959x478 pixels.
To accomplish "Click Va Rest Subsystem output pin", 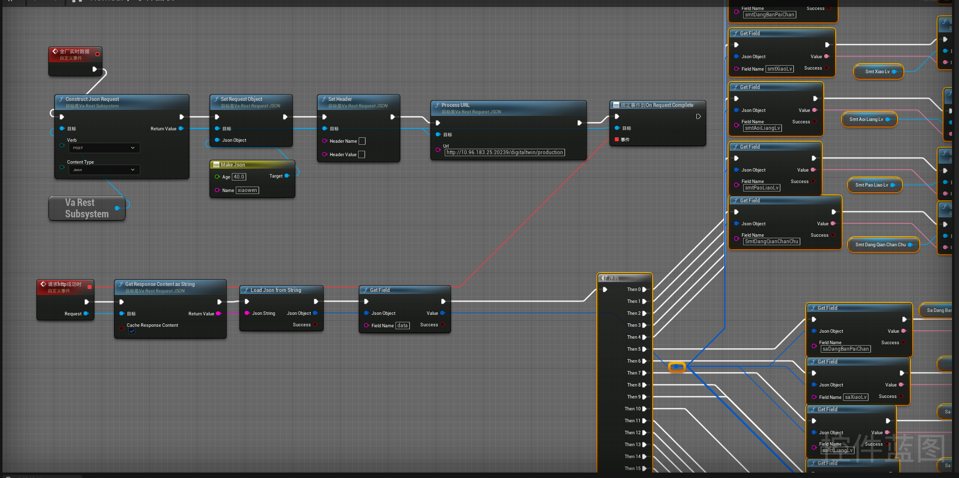I will click(117, 208).
